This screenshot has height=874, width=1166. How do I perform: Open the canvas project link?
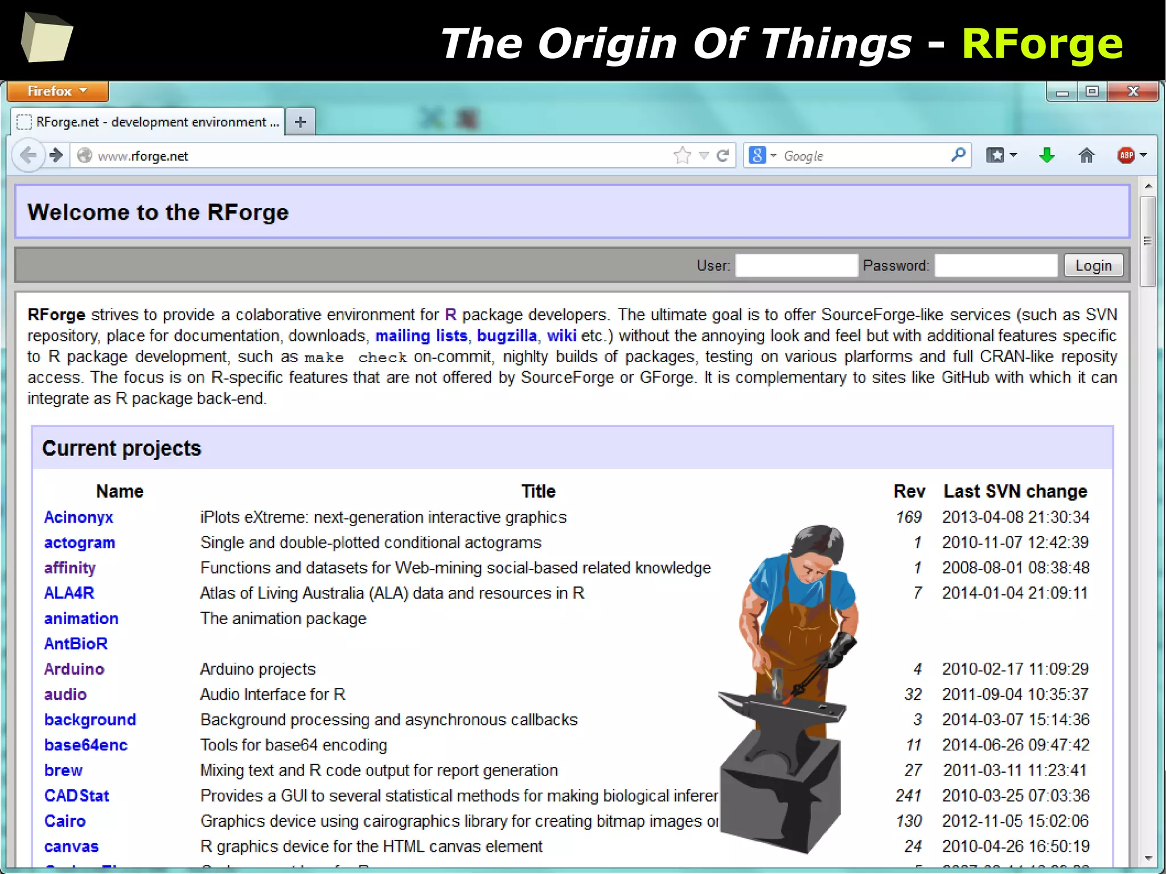click(71, 846)
